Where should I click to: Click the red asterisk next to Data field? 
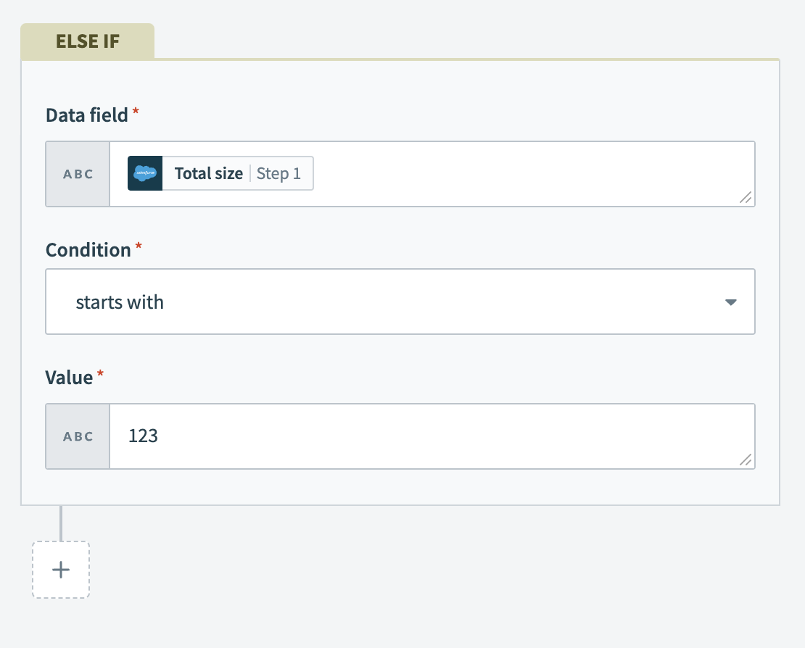[x=135, y=110]
